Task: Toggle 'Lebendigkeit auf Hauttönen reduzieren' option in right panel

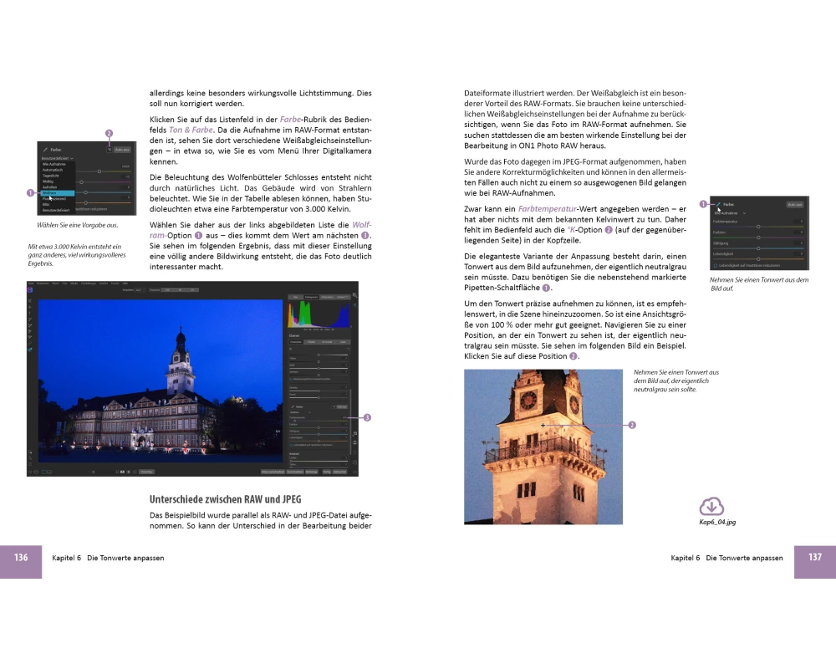Action: pyautogui.click(x=716, y=265)
